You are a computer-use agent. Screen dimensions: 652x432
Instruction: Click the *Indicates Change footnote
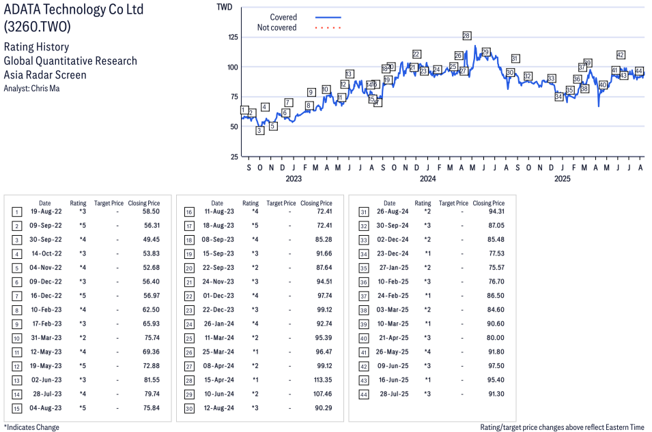coord(31,427)
